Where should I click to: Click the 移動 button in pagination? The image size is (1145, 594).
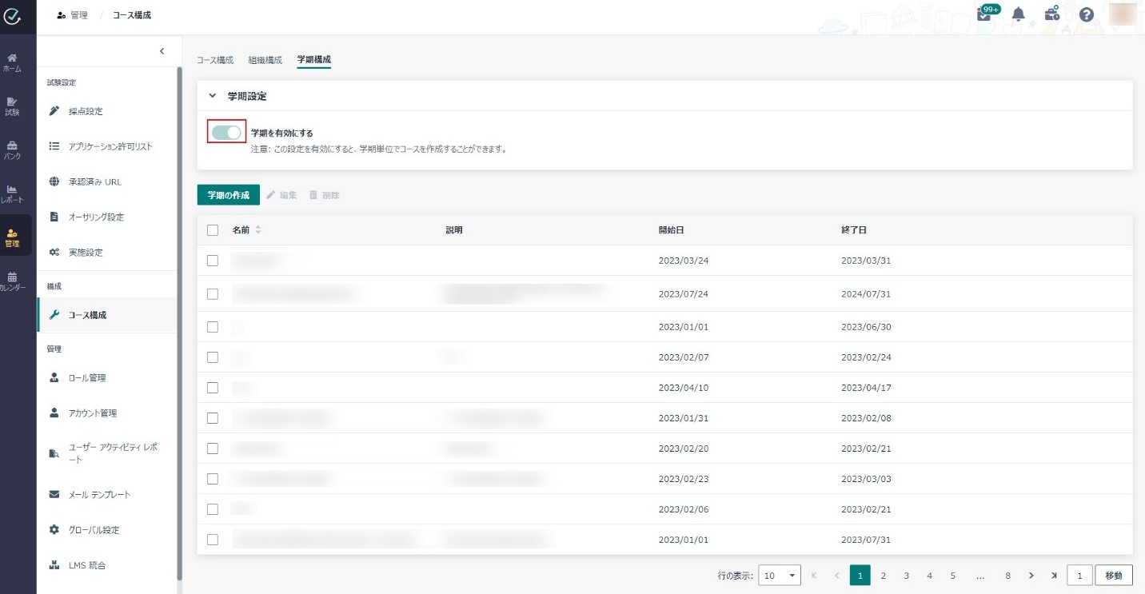tap(1114, 576)
